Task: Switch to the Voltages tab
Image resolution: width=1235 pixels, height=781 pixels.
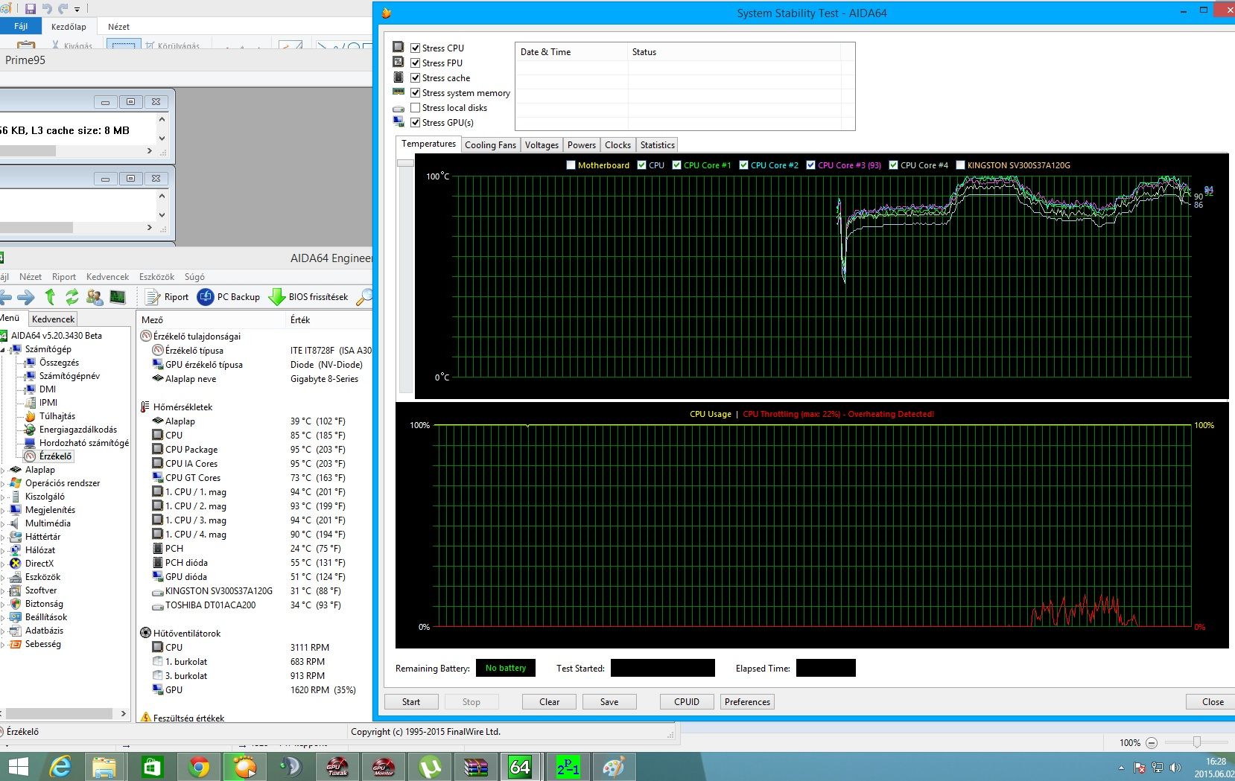Action: click(x=542, y=145)
